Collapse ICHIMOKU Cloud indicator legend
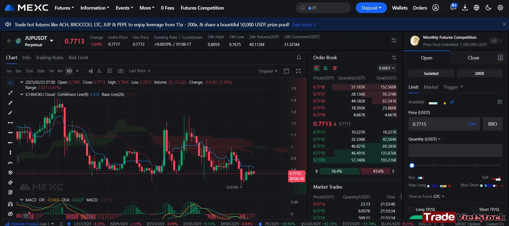 22,94
